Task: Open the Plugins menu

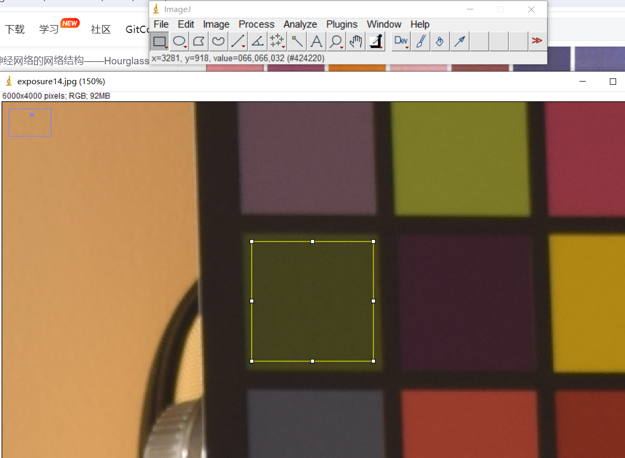Action: [x=342, y=24]
